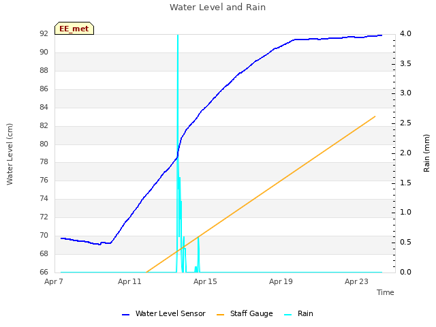Click the 80 water level tick label
The width and height of the screenshot is (436, 327).
pyautogui.click(x=44, y=144)
